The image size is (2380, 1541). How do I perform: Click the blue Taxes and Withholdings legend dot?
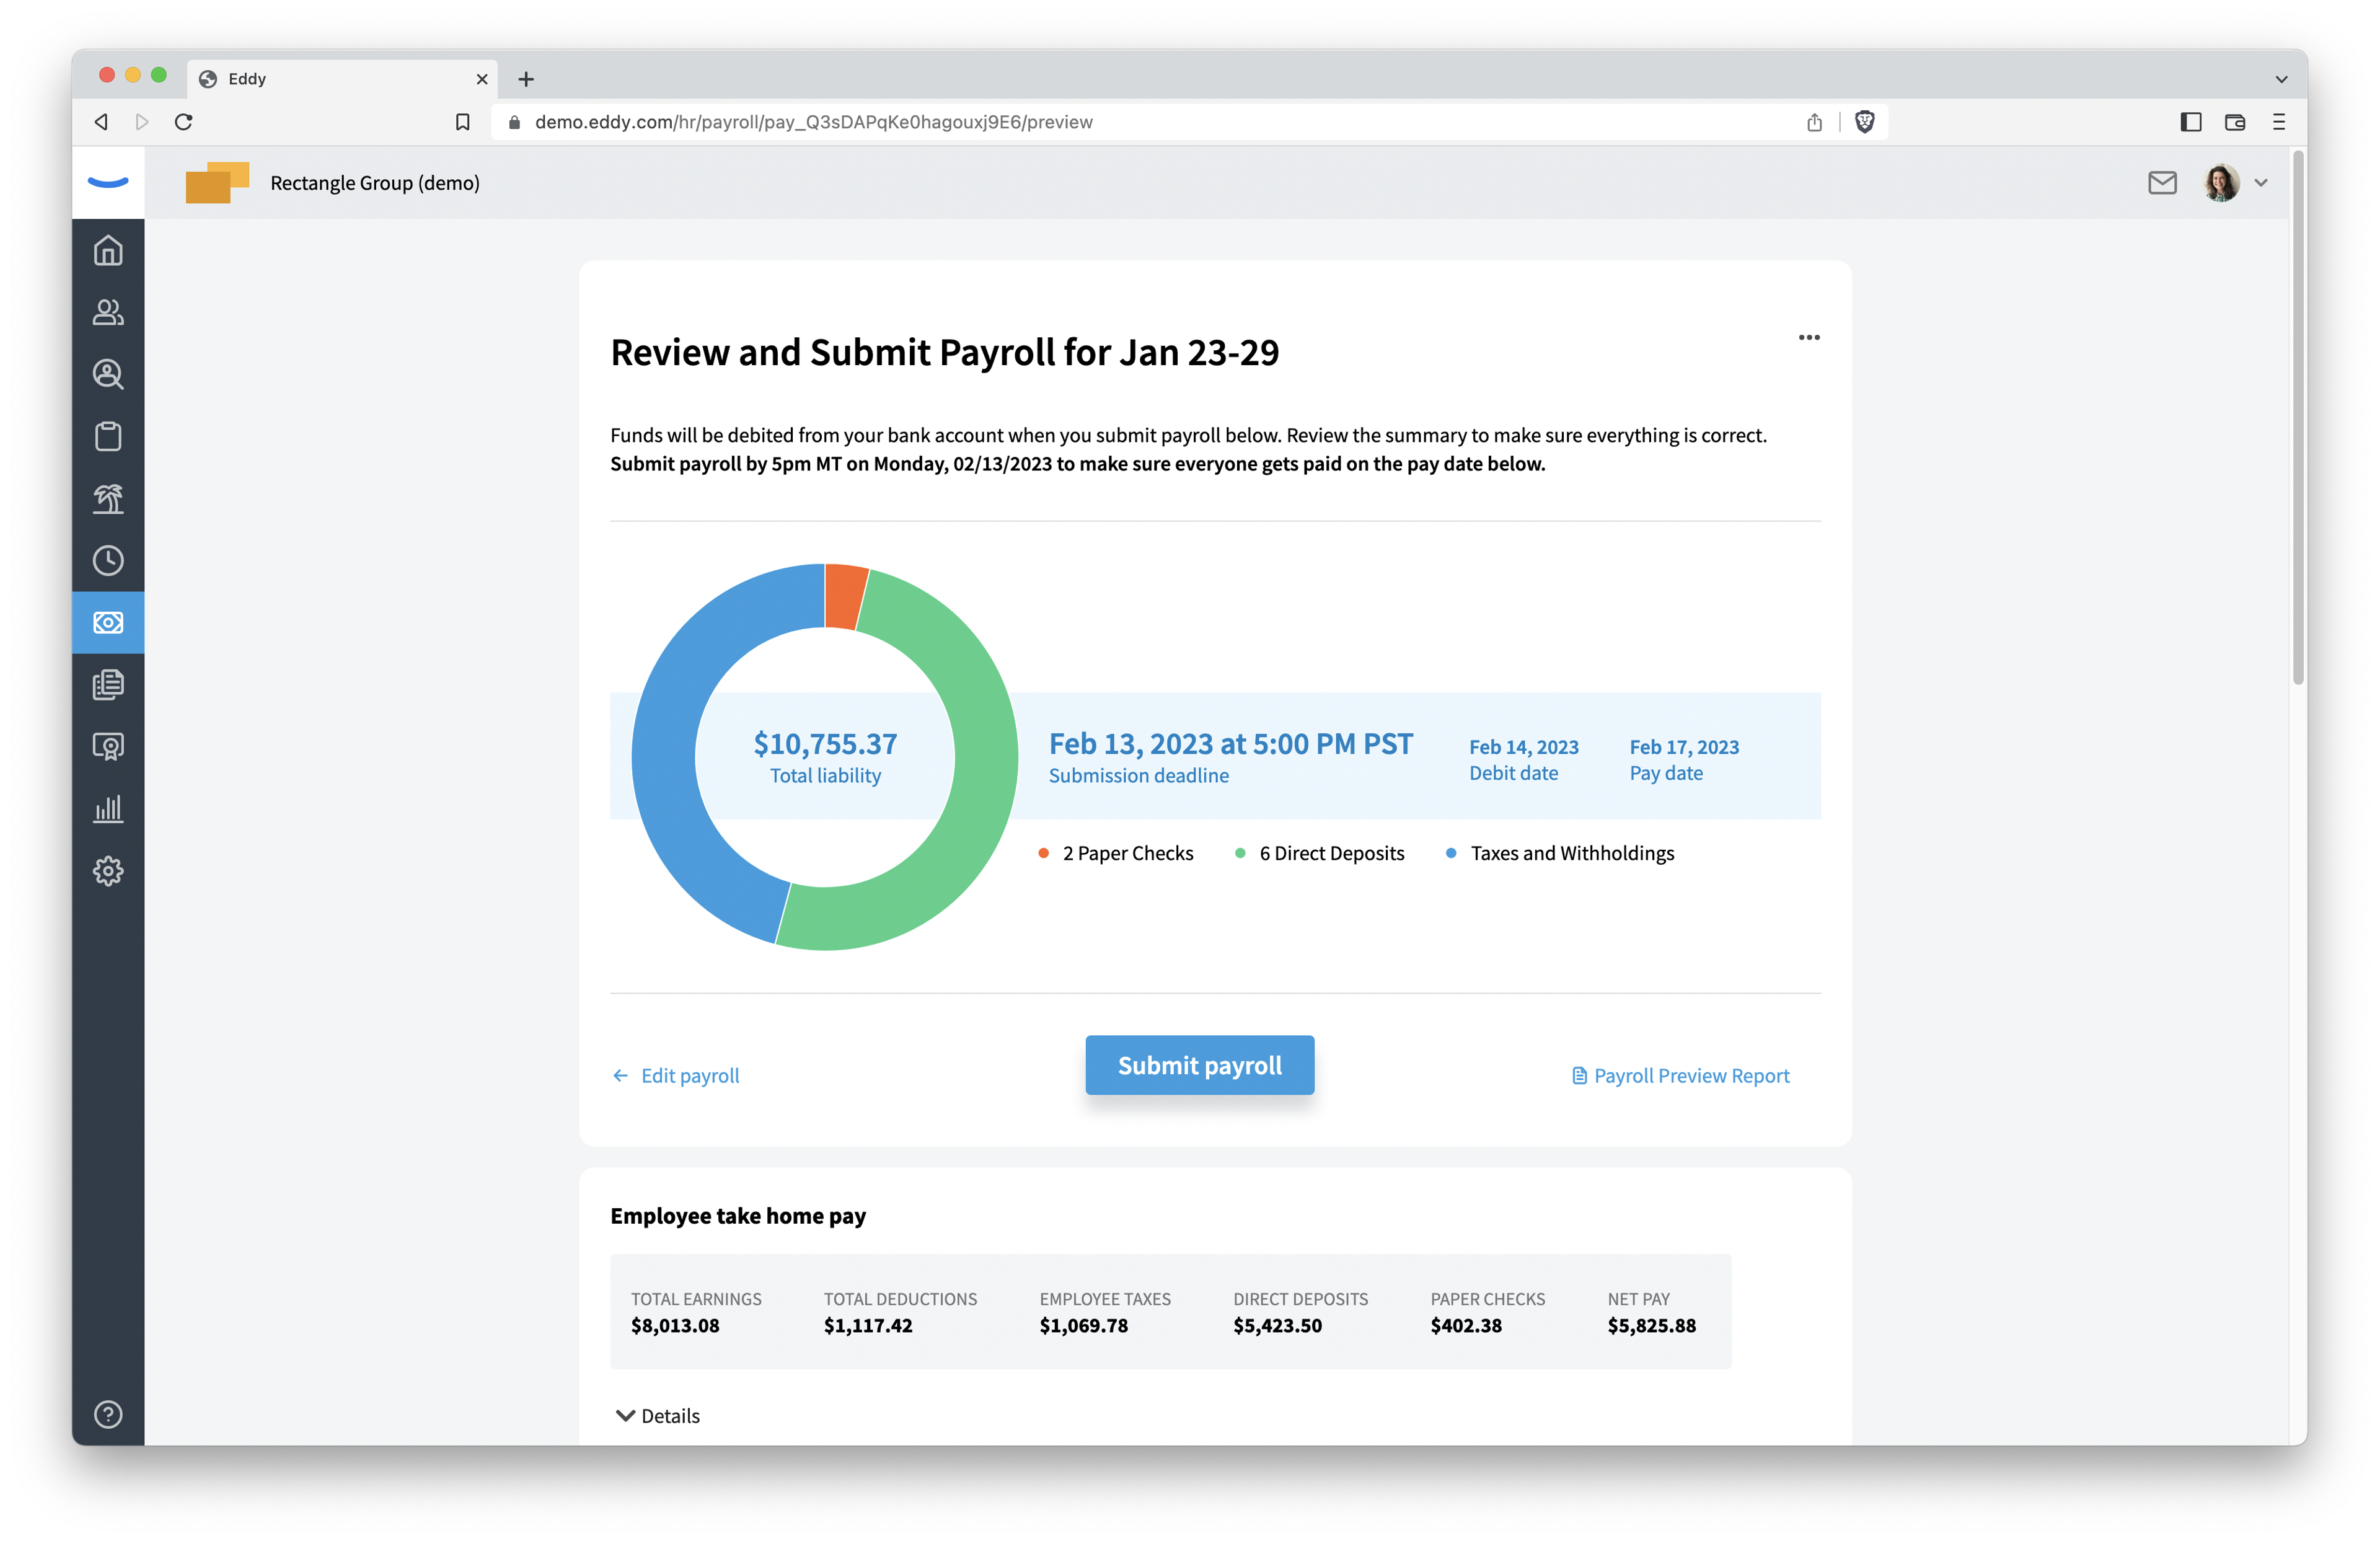tap(1451, 853)
